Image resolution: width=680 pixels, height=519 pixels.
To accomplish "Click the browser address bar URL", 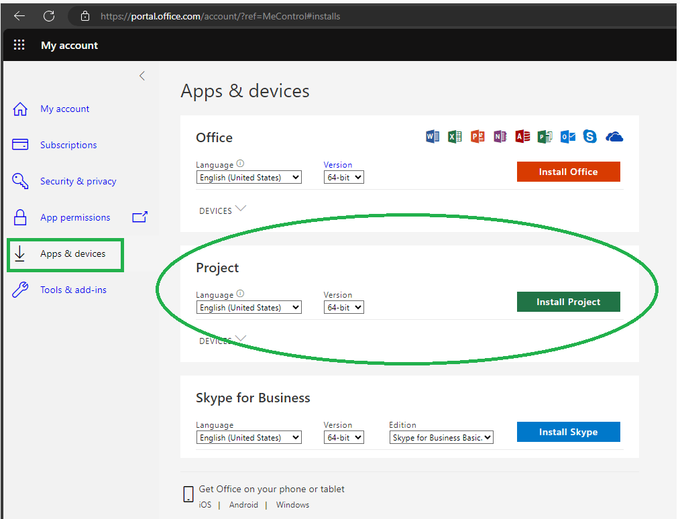I will tap(221, 16).
